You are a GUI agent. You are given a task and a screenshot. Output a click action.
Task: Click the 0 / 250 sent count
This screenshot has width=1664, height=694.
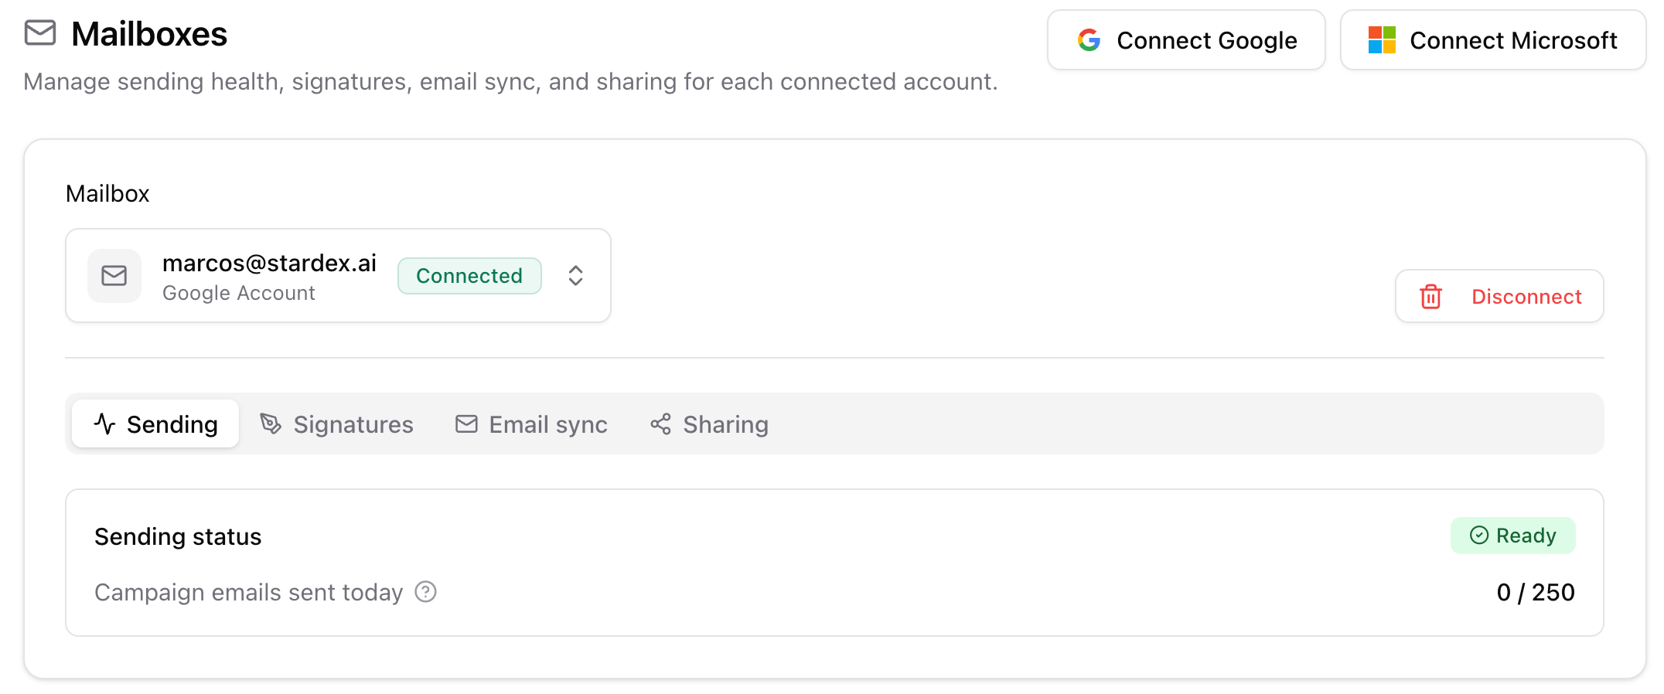pyautogui.click(x=1536, y=592)
